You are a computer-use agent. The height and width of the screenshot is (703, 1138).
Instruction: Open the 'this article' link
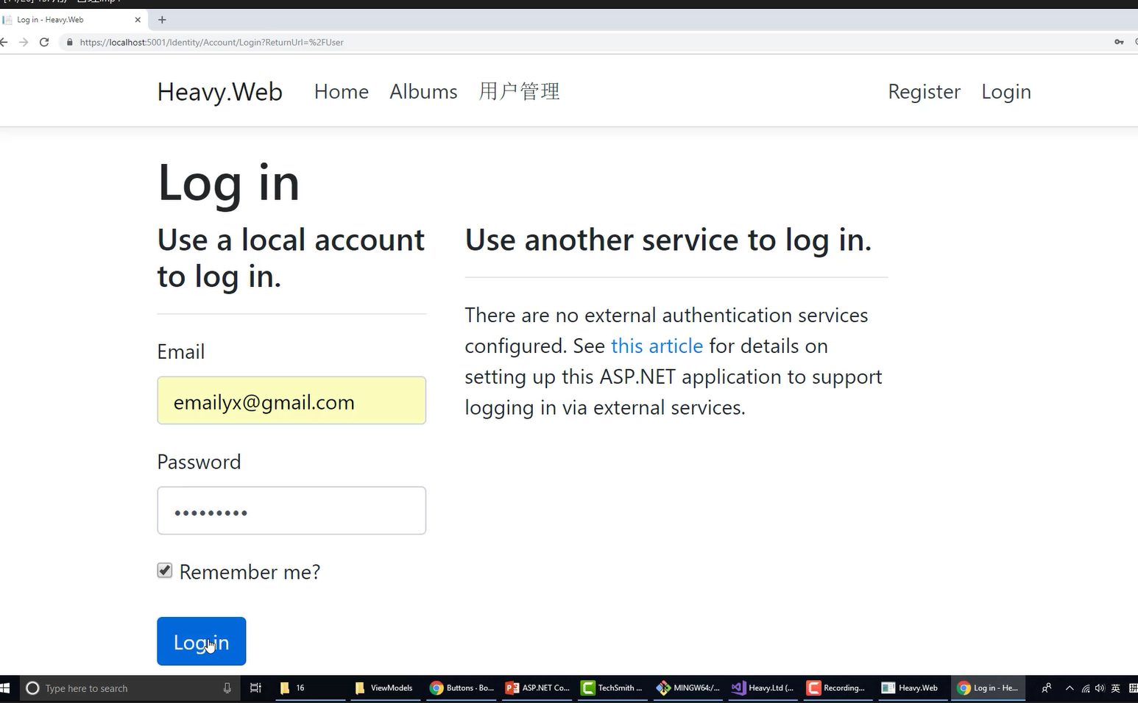click(657, 346)
